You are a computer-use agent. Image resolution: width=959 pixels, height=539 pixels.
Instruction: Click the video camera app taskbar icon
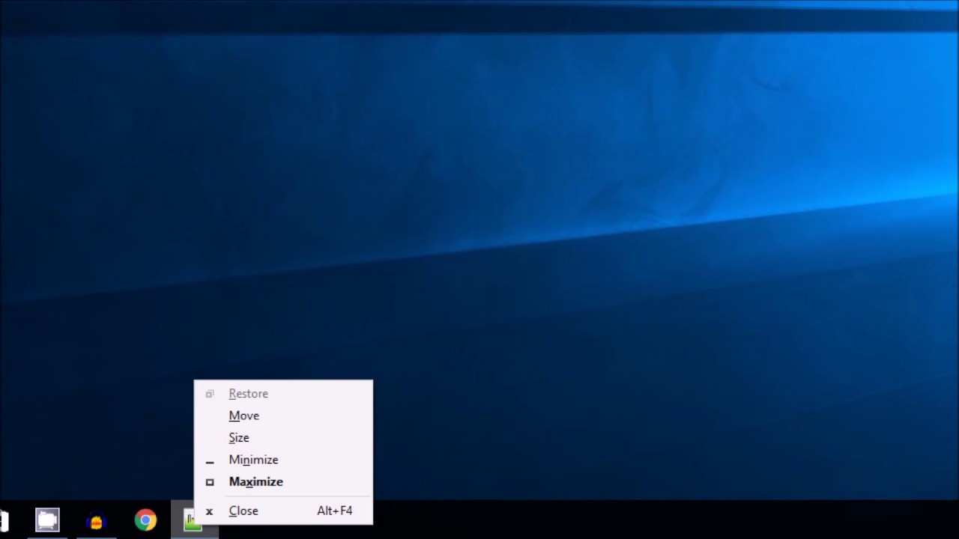(47, 520)
